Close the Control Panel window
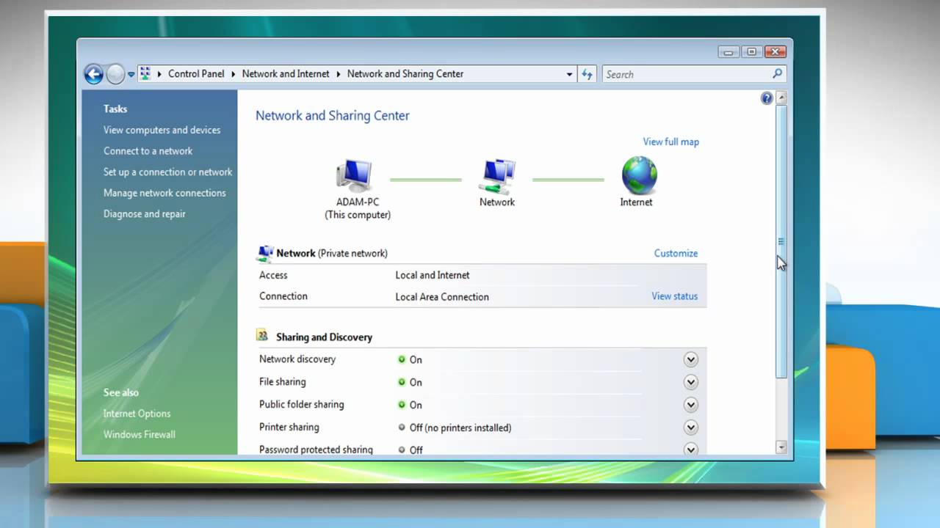 click(x=775, y=51)
